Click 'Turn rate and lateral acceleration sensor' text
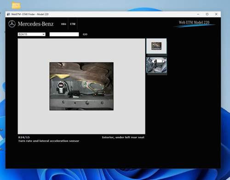The width and height of the screenshot is (230, 180). [x=49, y=141]
